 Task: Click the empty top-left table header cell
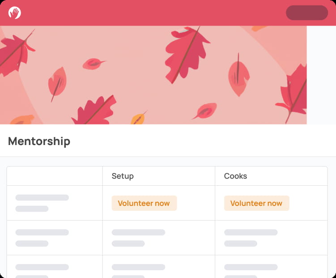tap(55, 176)
